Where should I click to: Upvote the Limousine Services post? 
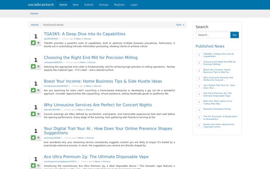pyautogui.click(x=33, y=114)
